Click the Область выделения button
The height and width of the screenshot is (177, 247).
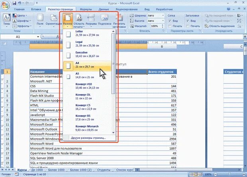pos(220,26)
